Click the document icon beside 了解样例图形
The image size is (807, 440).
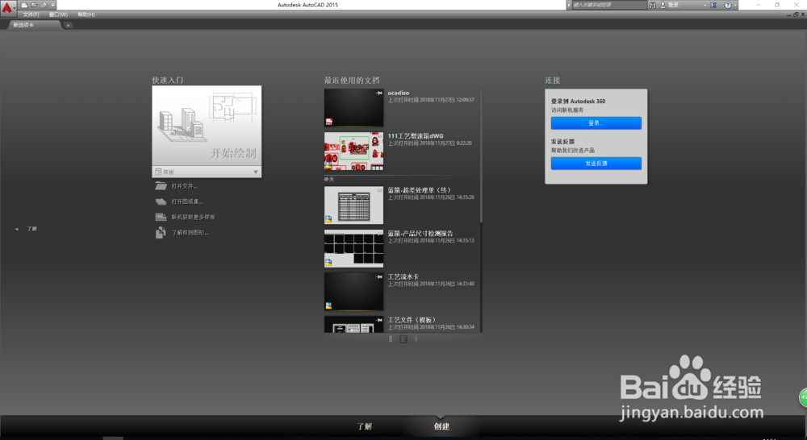click(x=161, y=232)
